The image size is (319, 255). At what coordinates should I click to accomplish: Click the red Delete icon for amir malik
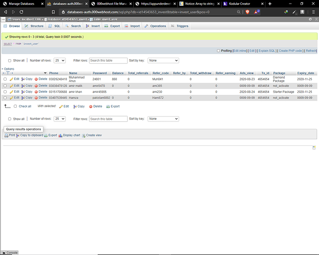36,86
